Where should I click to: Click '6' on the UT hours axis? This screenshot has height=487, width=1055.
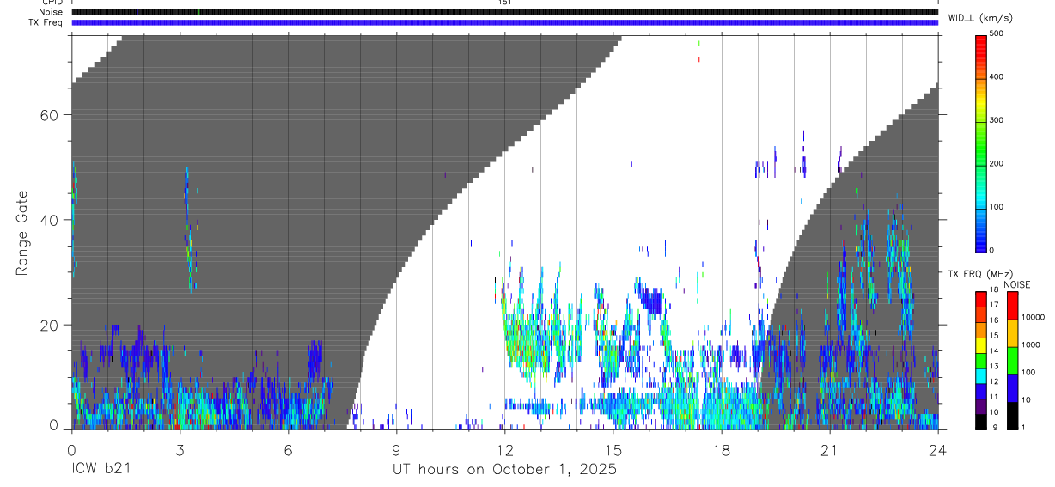tap(288, 449)
